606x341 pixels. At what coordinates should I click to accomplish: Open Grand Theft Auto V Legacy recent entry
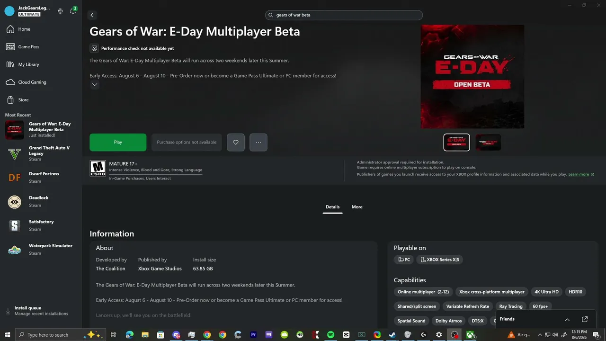41,153
